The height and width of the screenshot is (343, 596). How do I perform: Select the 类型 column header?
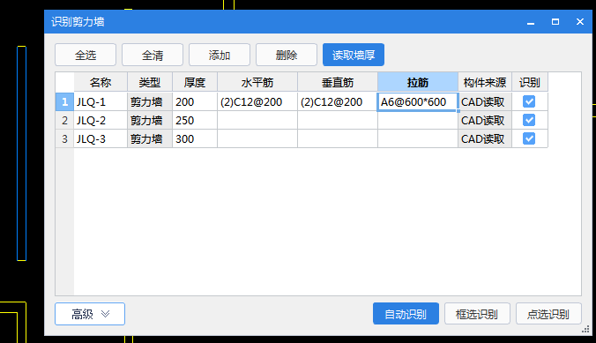point(150,82)
